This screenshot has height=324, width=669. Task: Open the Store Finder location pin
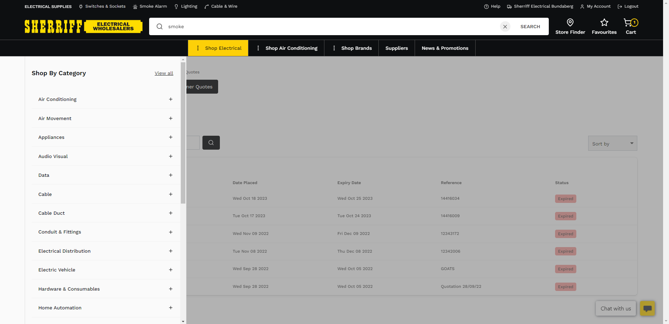(570, 23)
